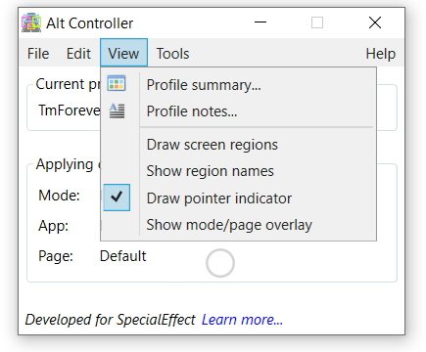The width and height of the screenshot is (426, 352).
Task: Minimize the Alt Controller window
Action: (260, 22)
